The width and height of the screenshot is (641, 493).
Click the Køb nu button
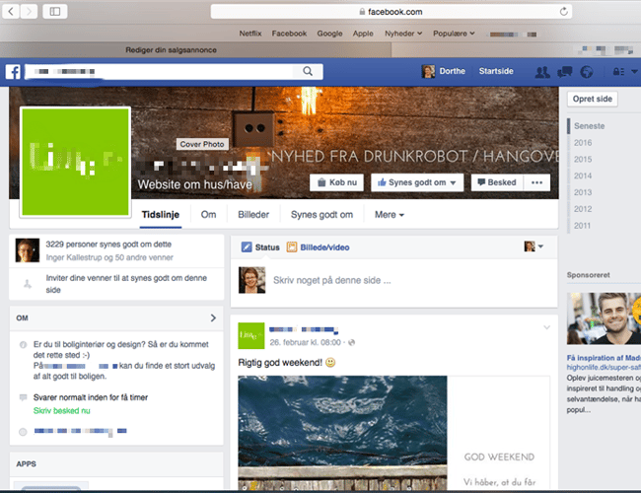tap(337, 182)
